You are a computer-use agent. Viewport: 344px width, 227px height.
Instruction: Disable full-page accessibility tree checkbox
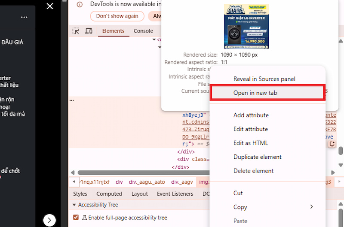tap(76, 218)
